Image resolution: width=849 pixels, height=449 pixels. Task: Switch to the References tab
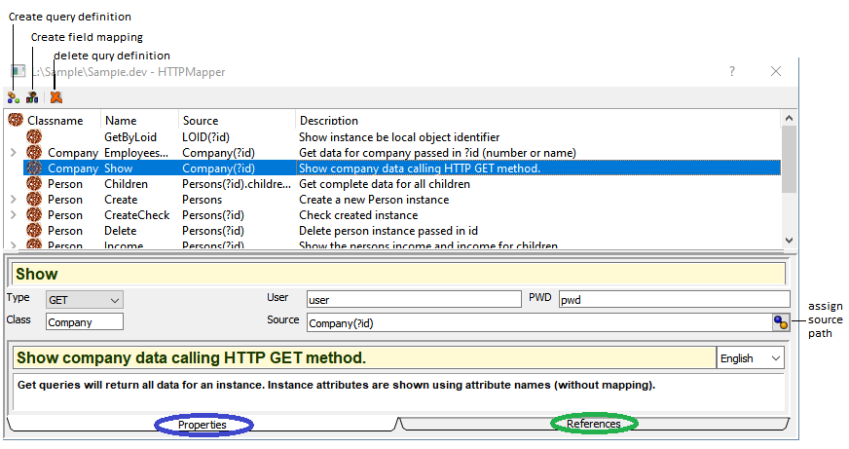coord(594,425)
